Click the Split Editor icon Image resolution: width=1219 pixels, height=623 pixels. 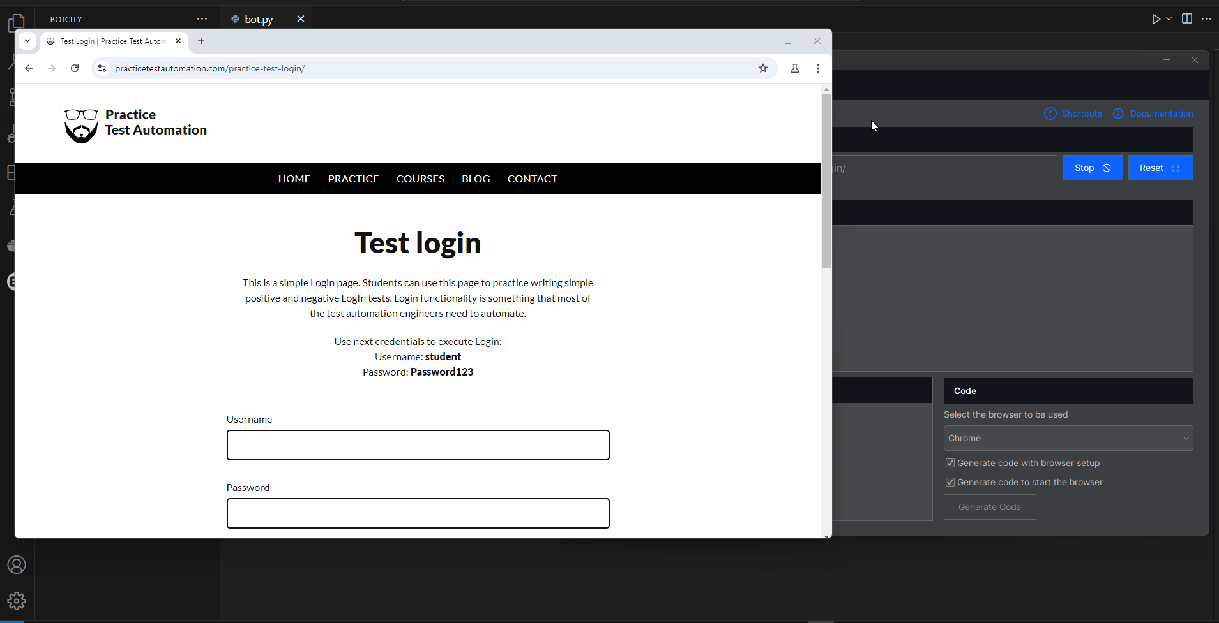1186,18
